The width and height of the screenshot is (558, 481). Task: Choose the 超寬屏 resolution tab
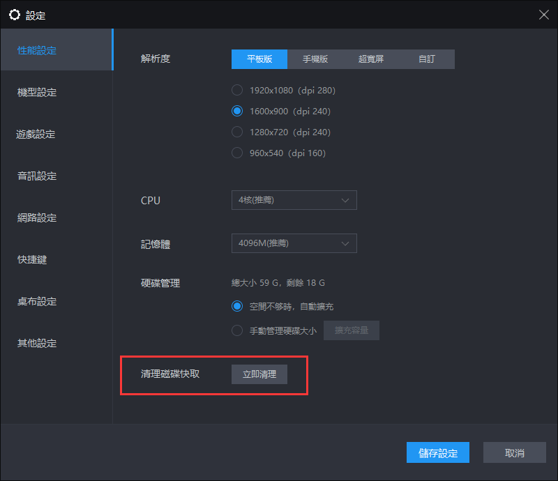point(371,59)
